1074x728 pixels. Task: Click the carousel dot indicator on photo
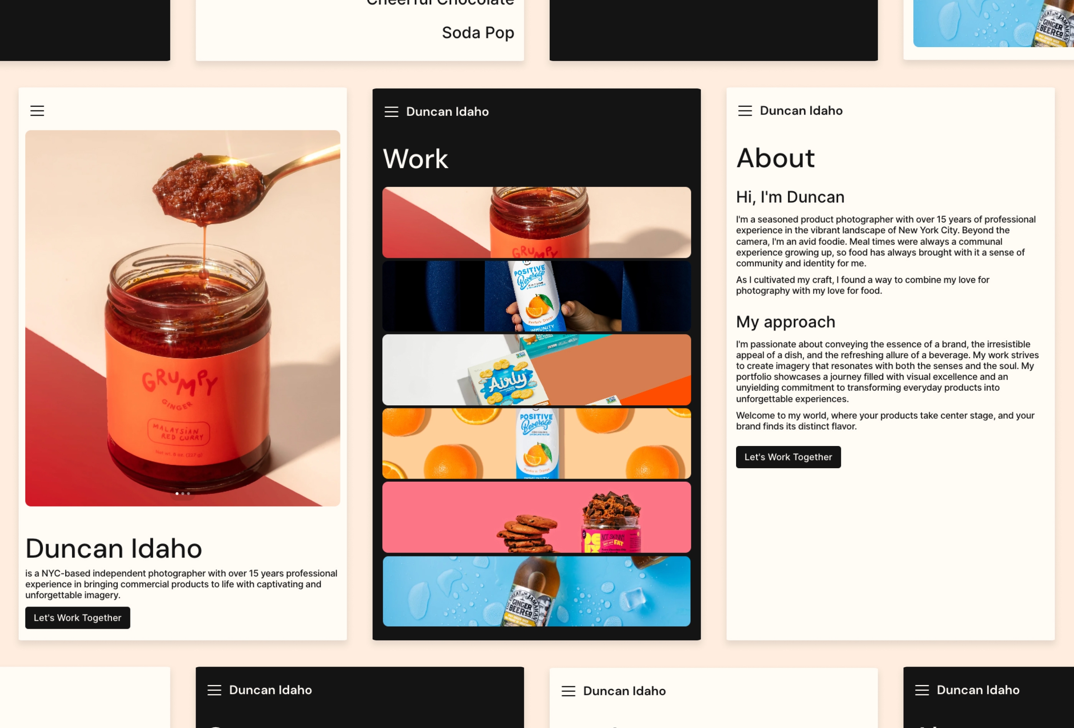tap(182, 494)
